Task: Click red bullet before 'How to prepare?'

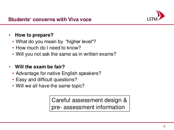Action: click(9, 35)
